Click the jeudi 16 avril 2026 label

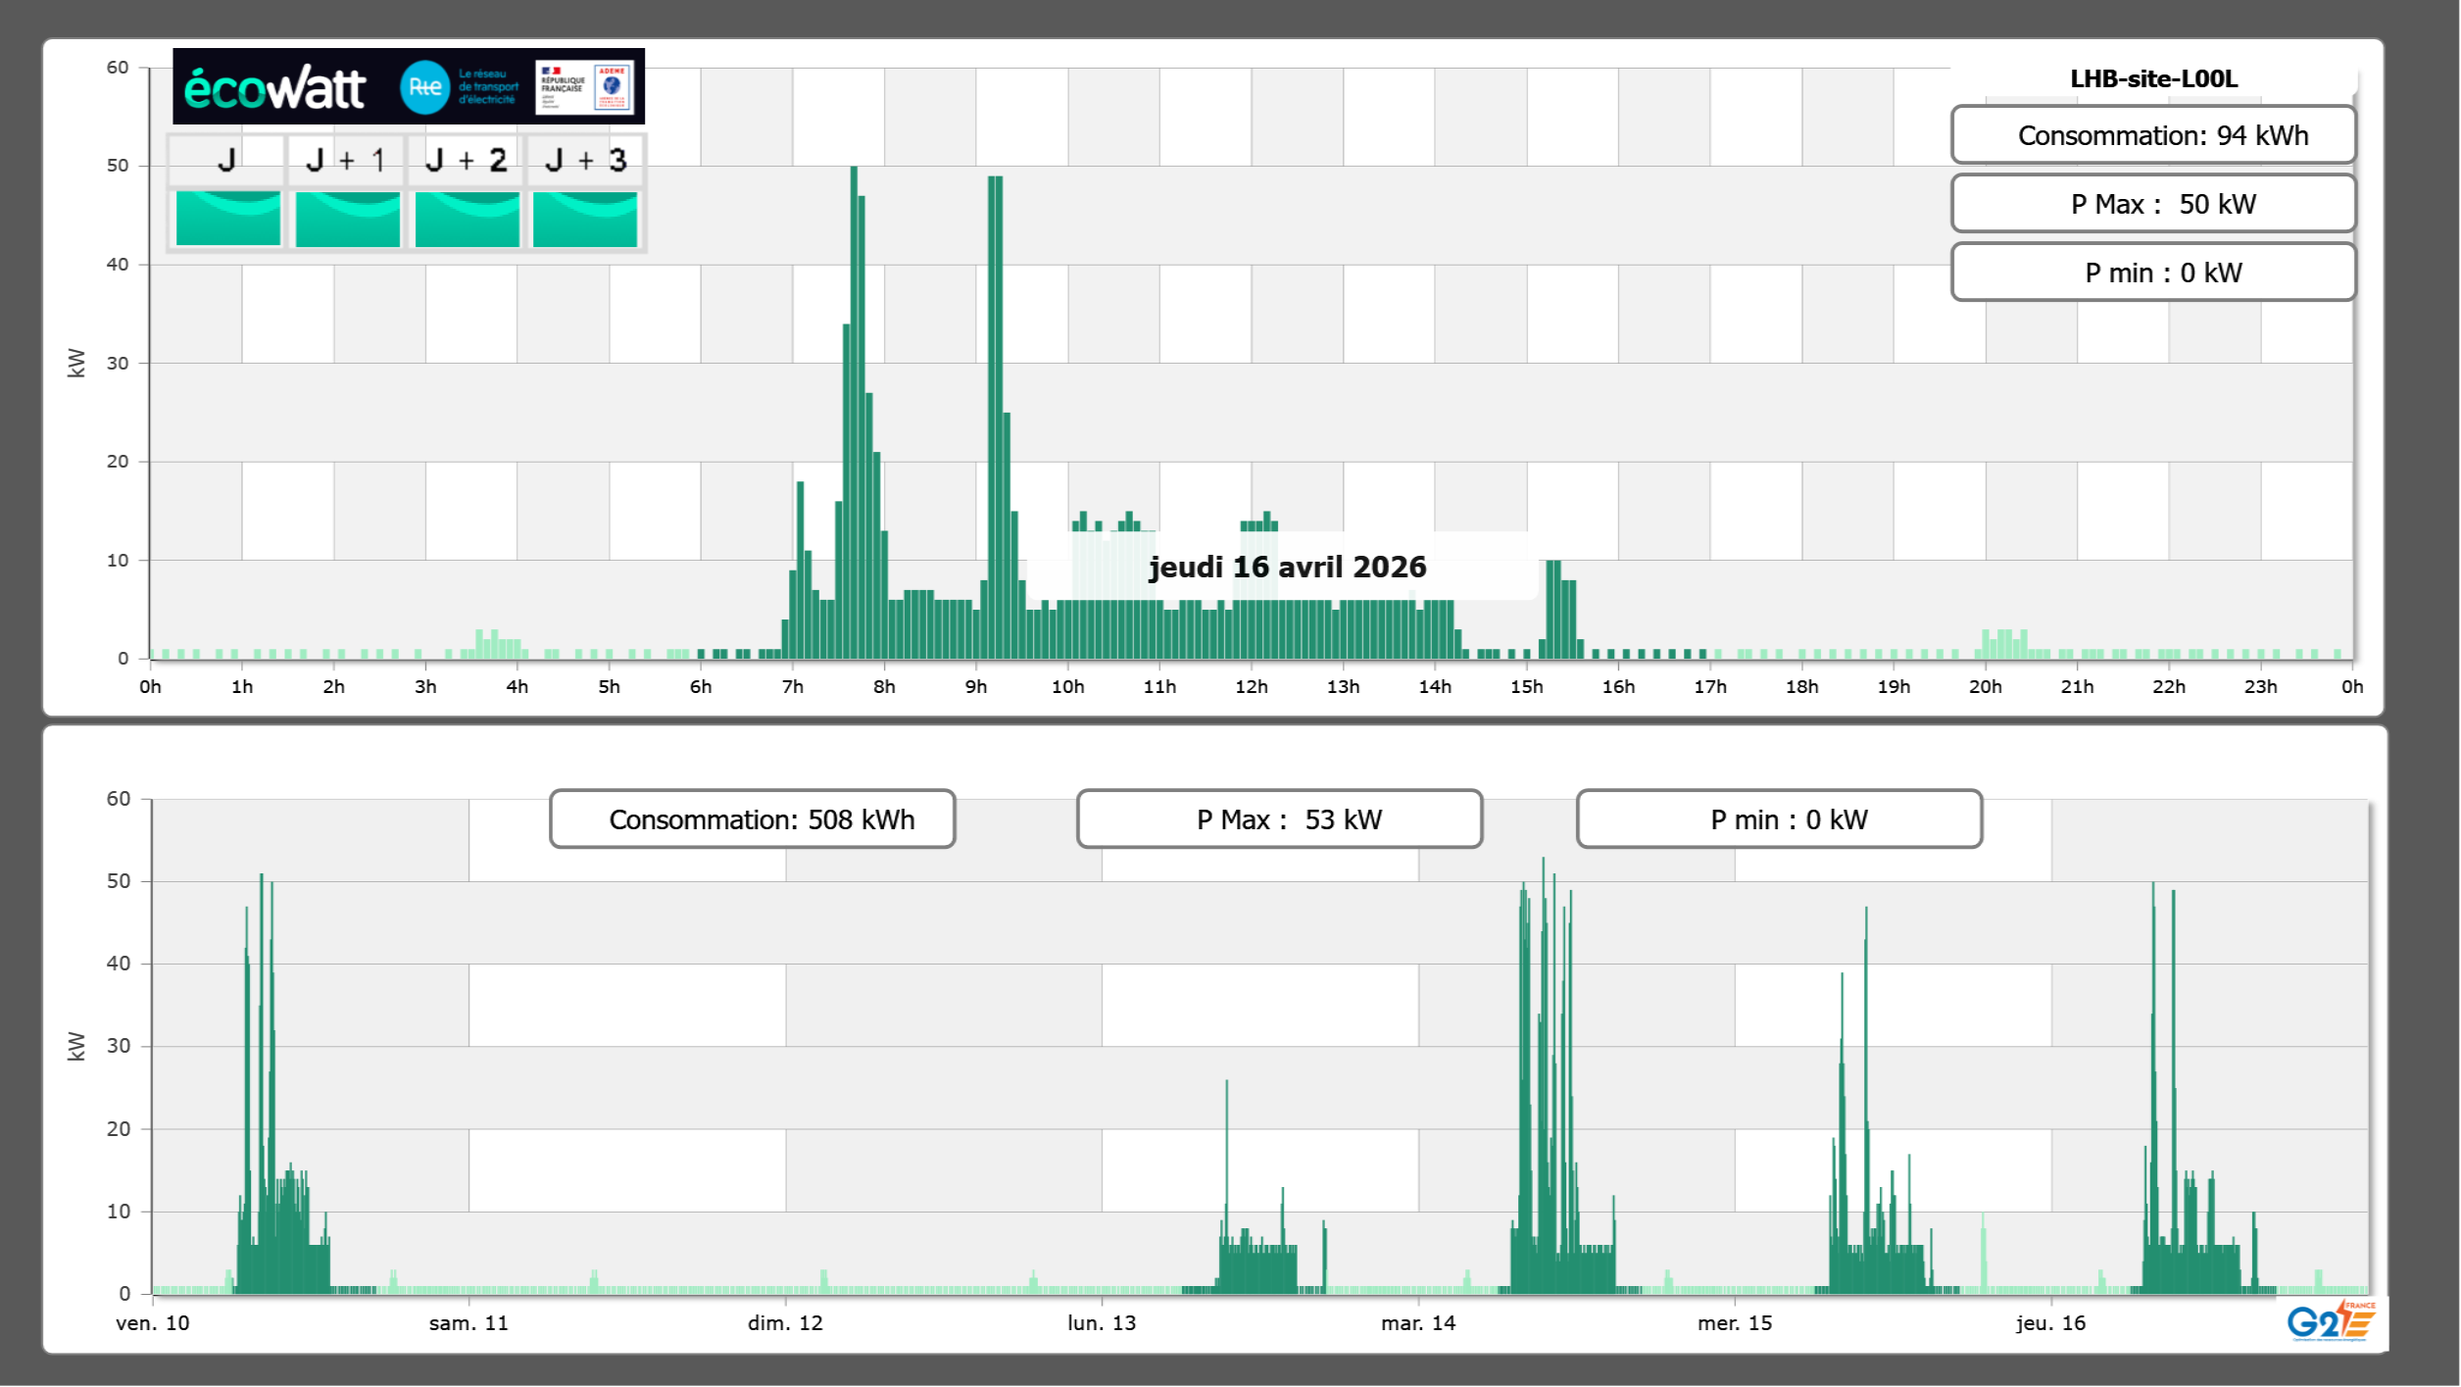(1287, 567)
